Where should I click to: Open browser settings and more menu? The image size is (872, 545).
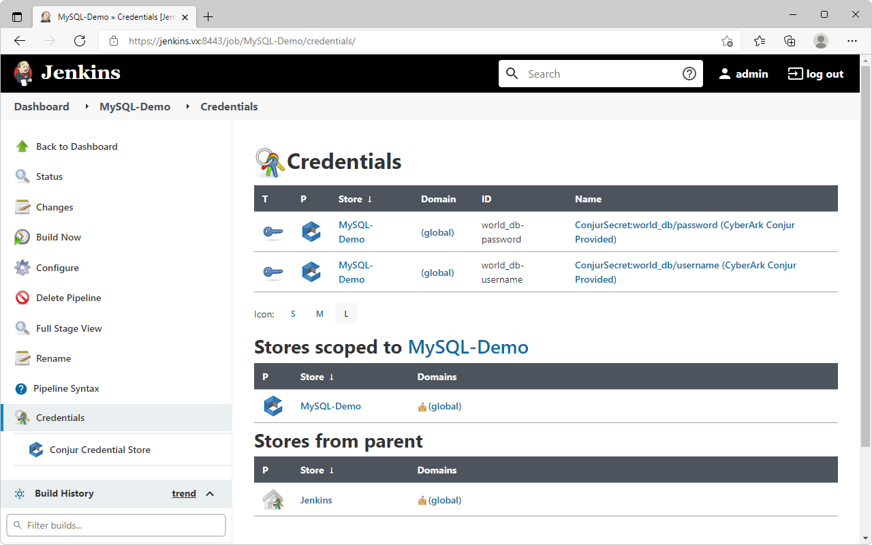(x=852, y=41)
